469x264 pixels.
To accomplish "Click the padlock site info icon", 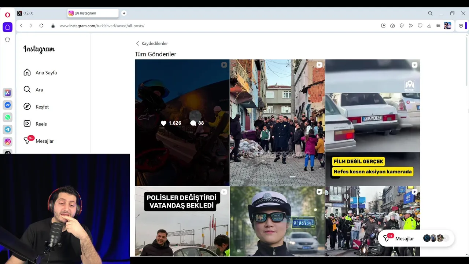I will (x=53, y=26).
